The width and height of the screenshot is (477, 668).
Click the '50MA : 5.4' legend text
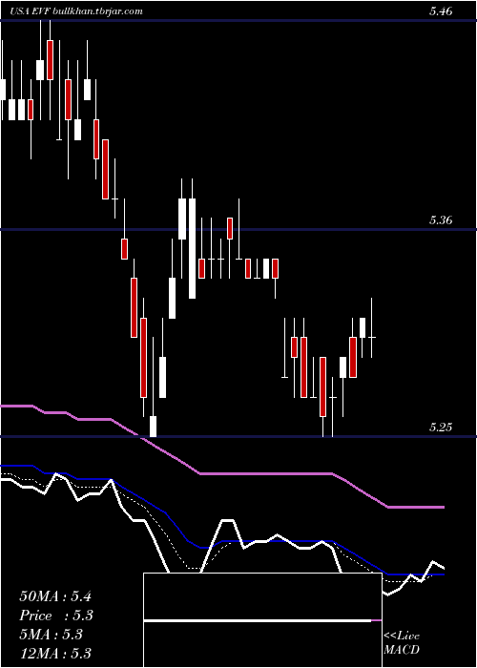coord(55,596)
